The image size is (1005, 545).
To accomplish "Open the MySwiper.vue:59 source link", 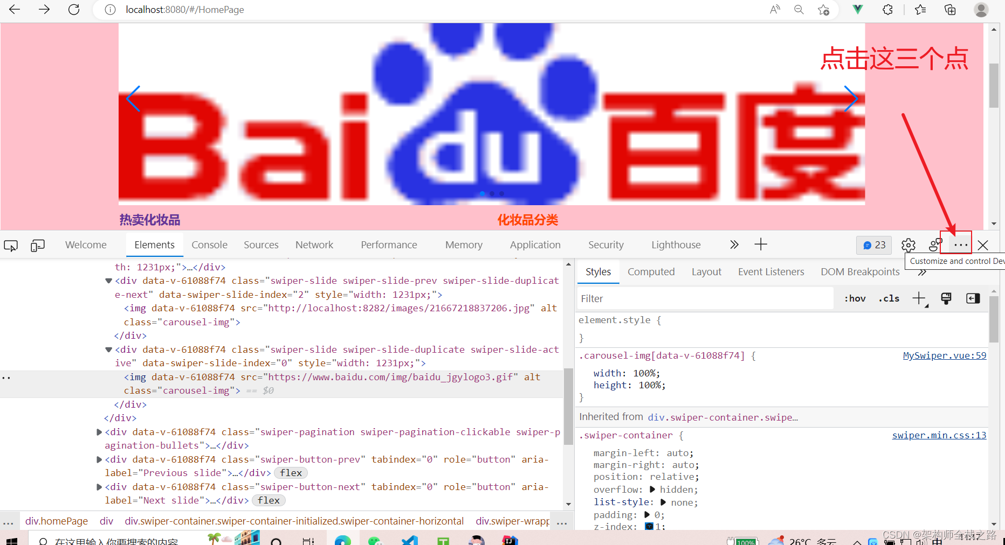I will point(945,355).
